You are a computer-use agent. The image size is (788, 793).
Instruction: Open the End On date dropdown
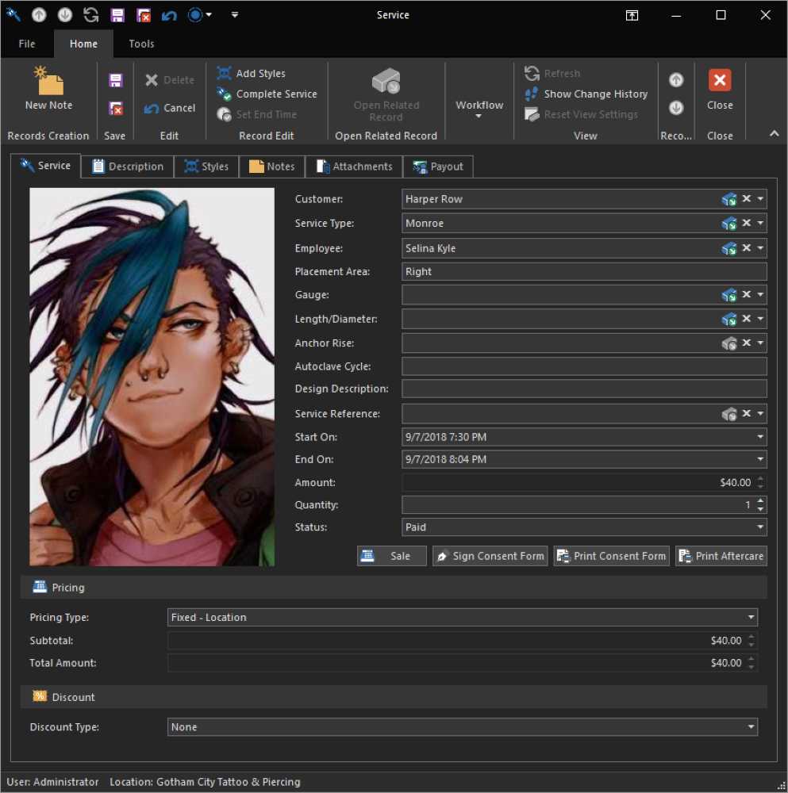(x=760, y=459)
